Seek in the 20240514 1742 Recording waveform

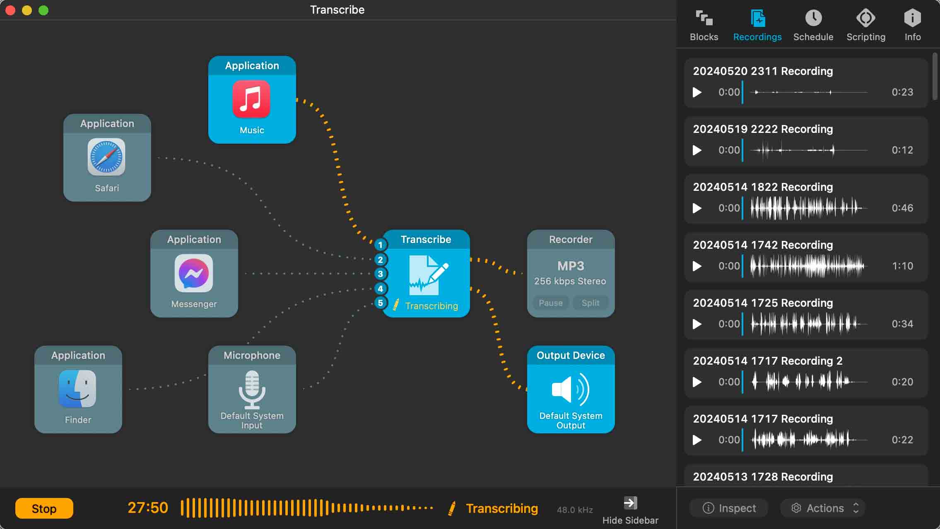809,266
